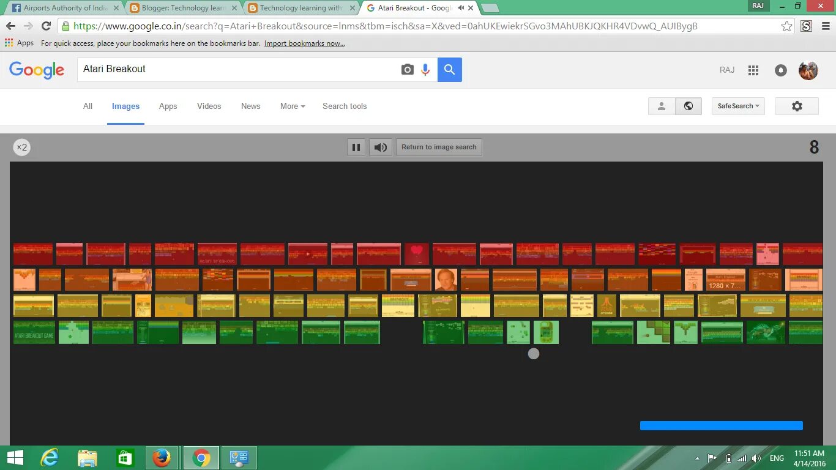Click the ATARI BREAKOUT GAME green brick

point(34,332)
